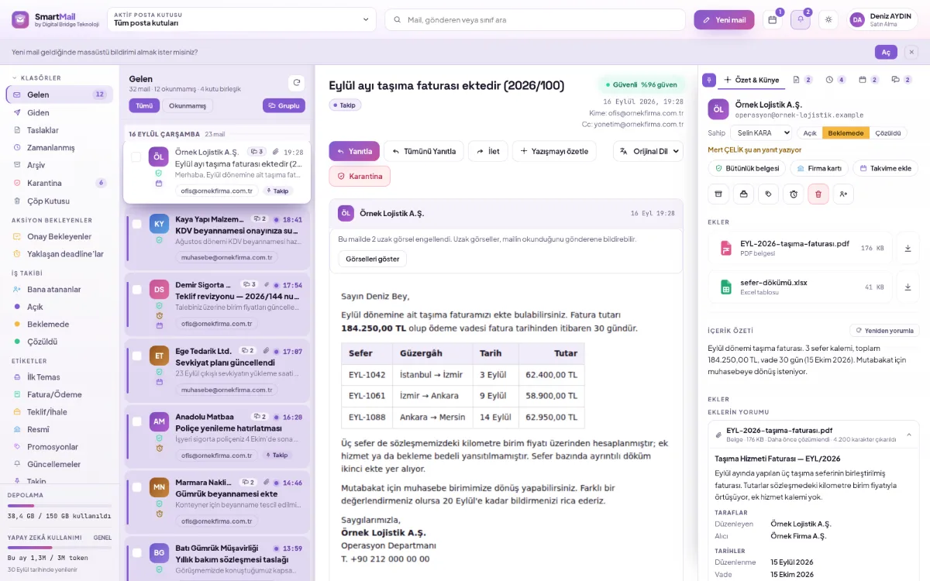Click the DA user avatar in top bar
This screenshot has height=581, width=930.
point(857,20)
